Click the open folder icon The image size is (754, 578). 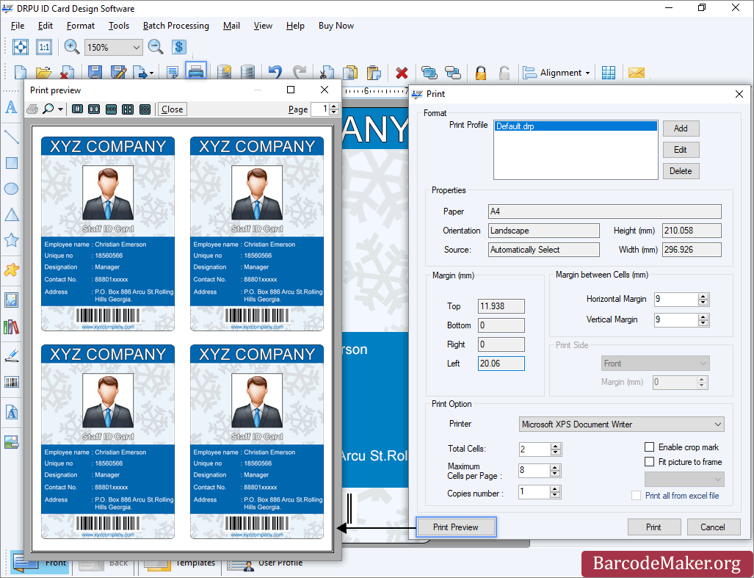pos(43,73)
